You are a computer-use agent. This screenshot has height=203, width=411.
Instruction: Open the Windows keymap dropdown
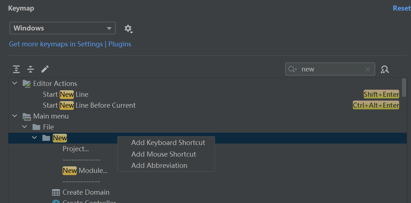[62, 28]
